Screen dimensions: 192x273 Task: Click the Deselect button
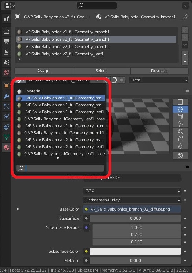[x=159, y=71]
